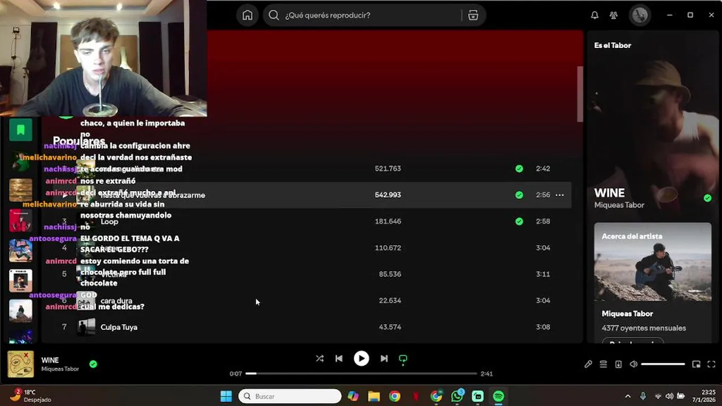
Task: Open Wi-Fi settings in system tray
Action: tap(658, 396)
